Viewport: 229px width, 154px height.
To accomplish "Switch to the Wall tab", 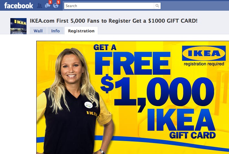I will [38, 31].
